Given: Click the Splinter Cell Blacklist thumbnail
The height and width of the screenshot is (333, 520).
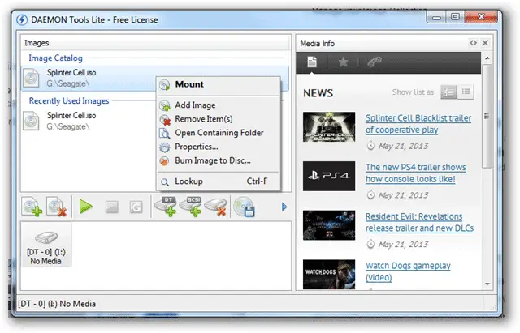Looking at the screenshot, I should [x=329, y=127].
